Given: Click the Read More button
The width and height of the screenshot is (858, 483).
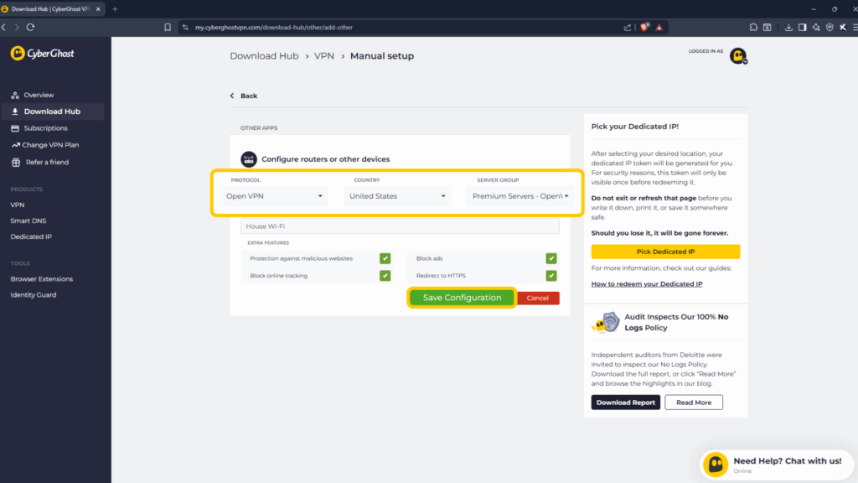Looking at the screenshot, I should (694, 402).
